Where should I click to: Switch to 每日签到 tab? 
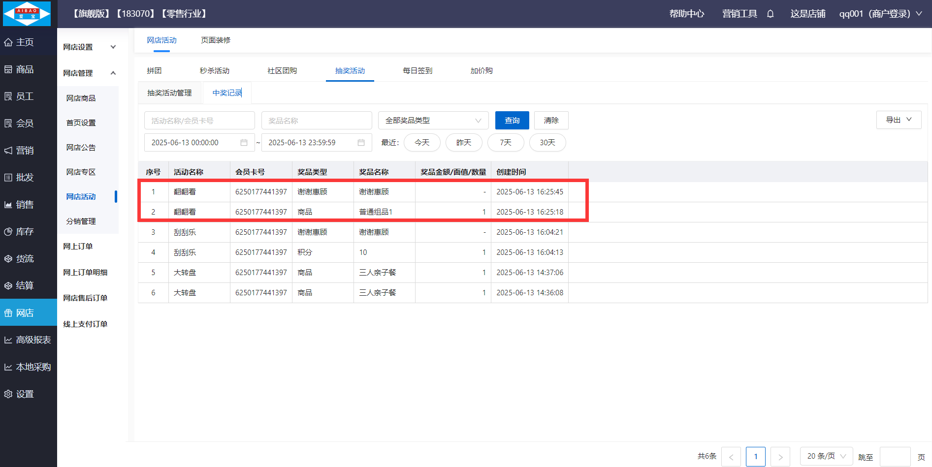(x=417, y=71)
